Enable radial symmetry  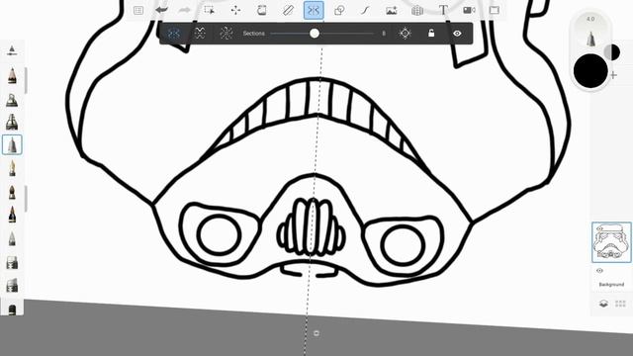click(x=226, y=33)
